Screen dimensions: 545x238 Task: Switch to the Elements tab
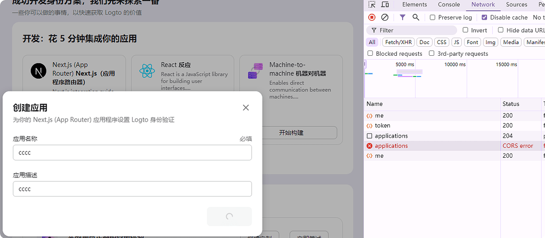pos(414,4)
